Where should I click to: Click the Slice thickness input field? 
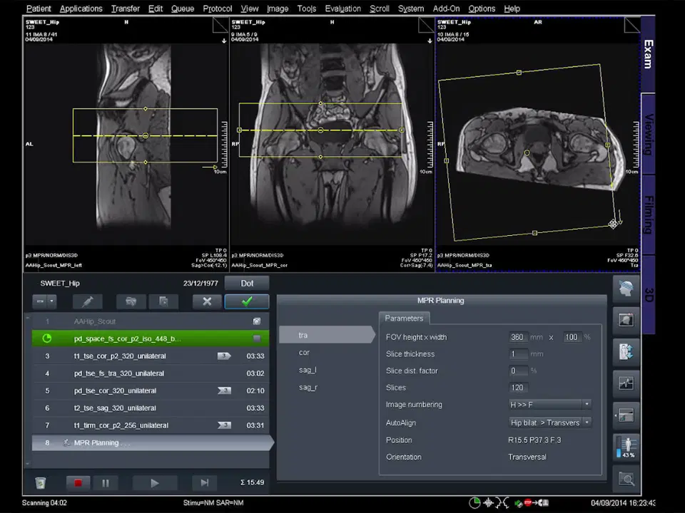tap(518, 354)
